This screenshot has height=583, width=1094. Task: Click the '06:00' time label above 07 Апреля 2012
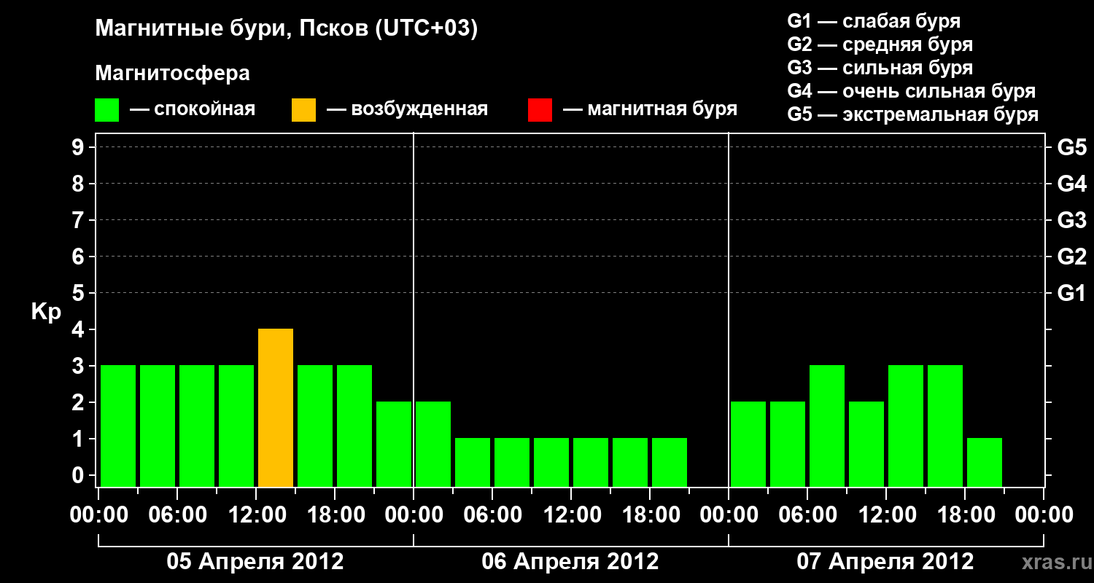807,515
